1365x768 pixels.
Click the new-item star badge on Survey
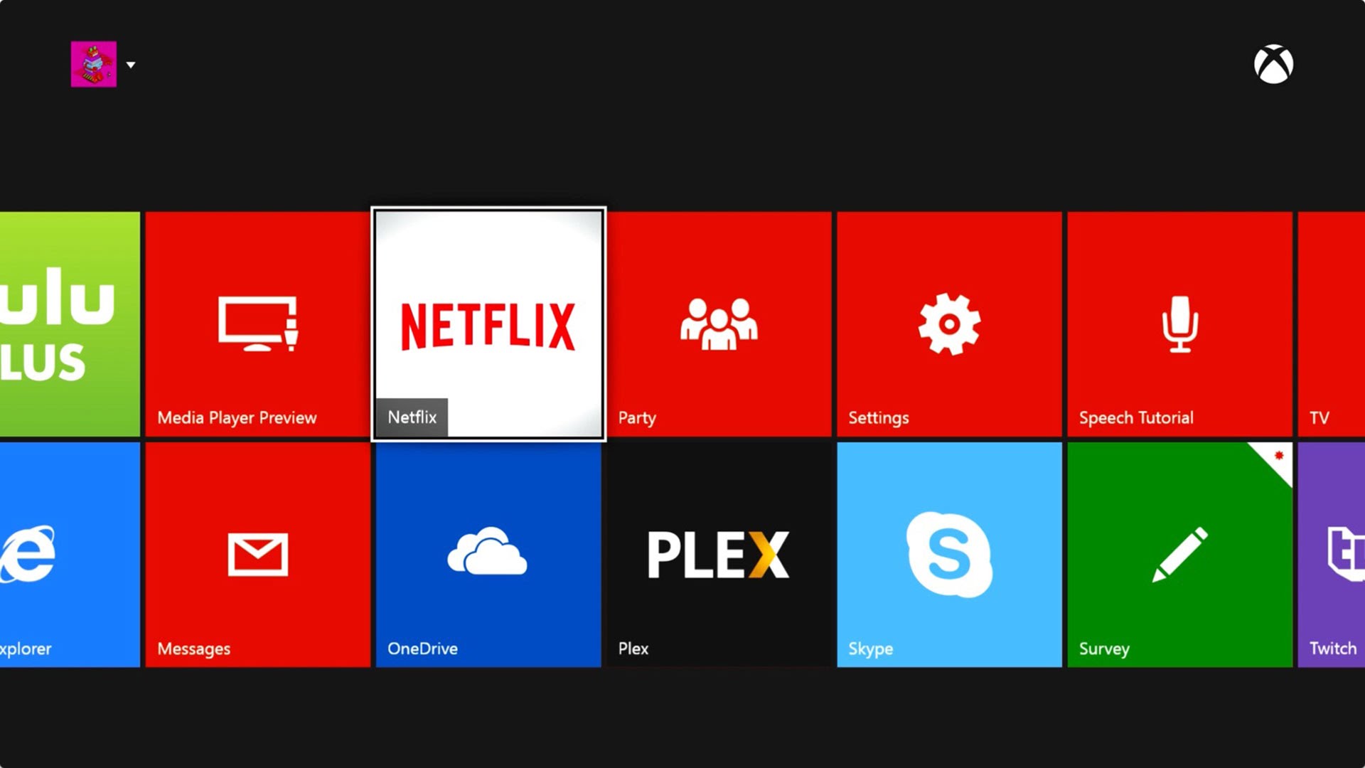click(x=1278, y=457)
